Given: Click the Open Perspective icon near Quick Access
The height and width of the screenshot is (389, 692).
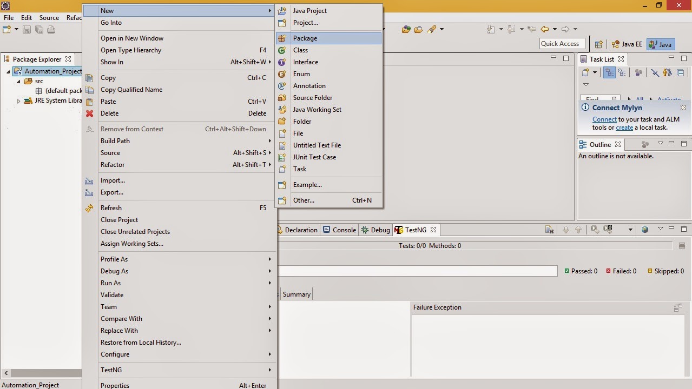Looking at the screenshot, I should [x=598, y=44].
